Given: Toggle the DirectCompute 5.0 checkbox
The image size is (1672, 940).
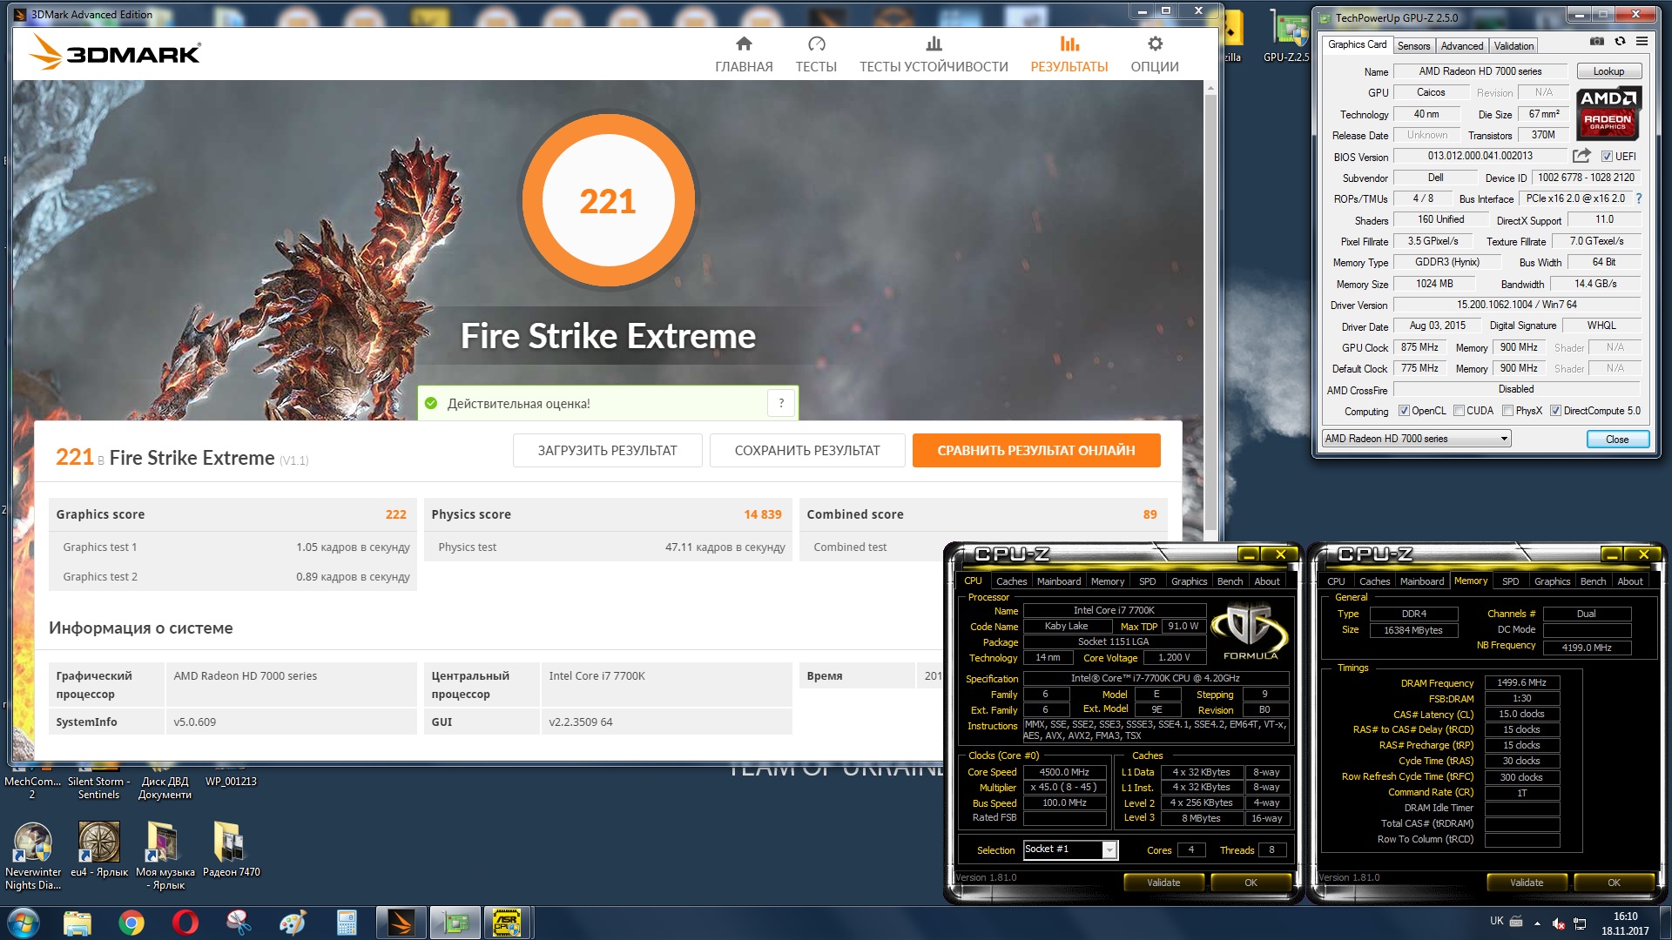Looking at the screenshot, I should (1555, 411).
